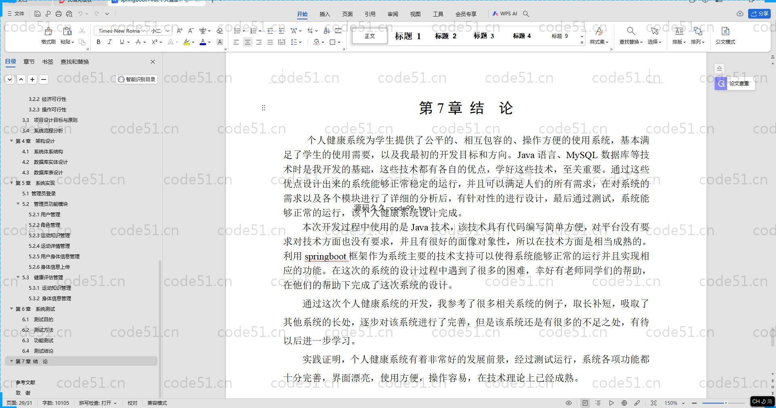The width and height of the screenshot is (776, 408).
Task: Open the 文件 menu
Action: pyautogui.click(x=16, y=14)
